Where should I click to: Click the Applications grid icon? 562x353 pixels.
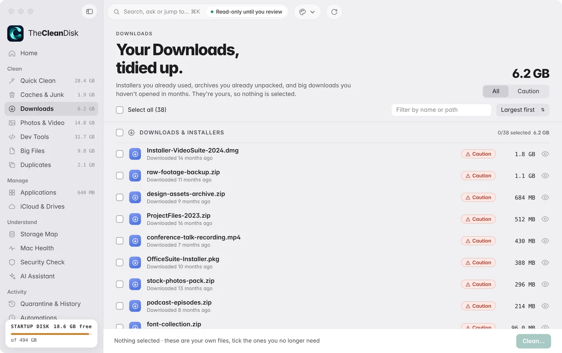point(12,192)
